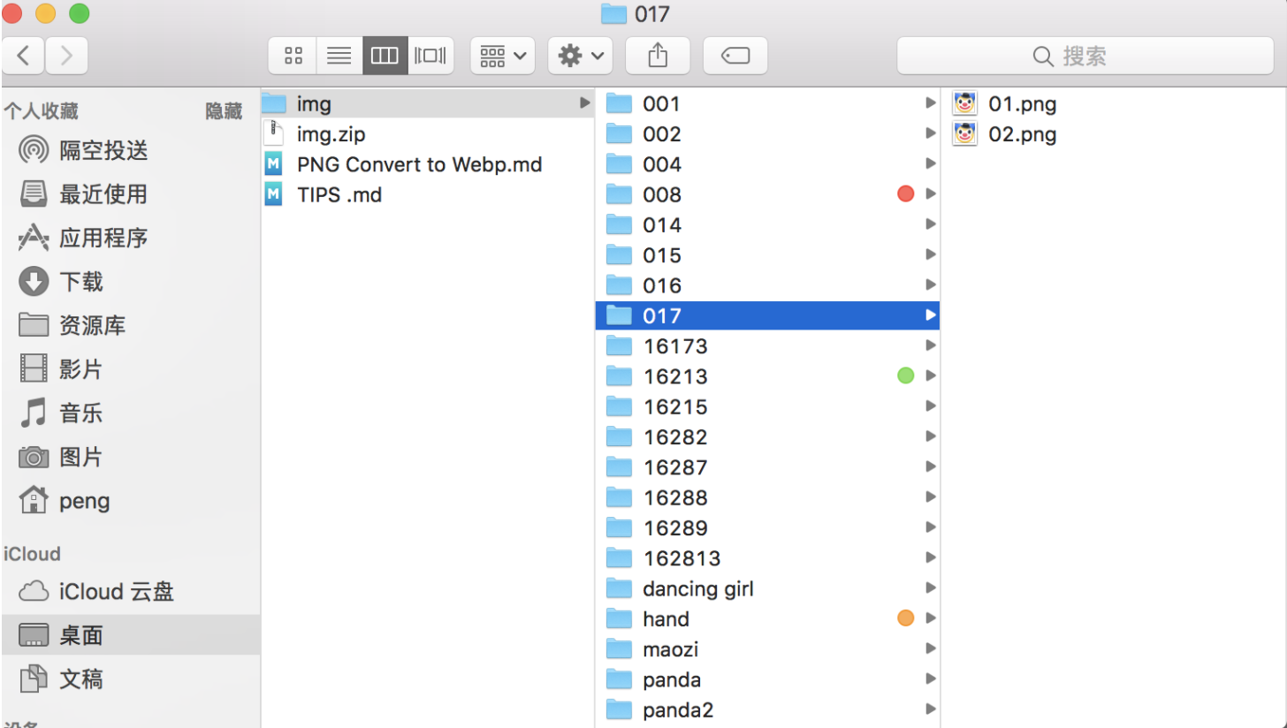Expand folder 16213 with disclosure arrow

[x=929, y=375]
